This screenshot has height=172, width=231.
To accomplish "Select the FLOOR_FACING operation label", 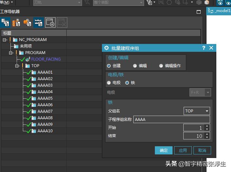I will 46,59.
